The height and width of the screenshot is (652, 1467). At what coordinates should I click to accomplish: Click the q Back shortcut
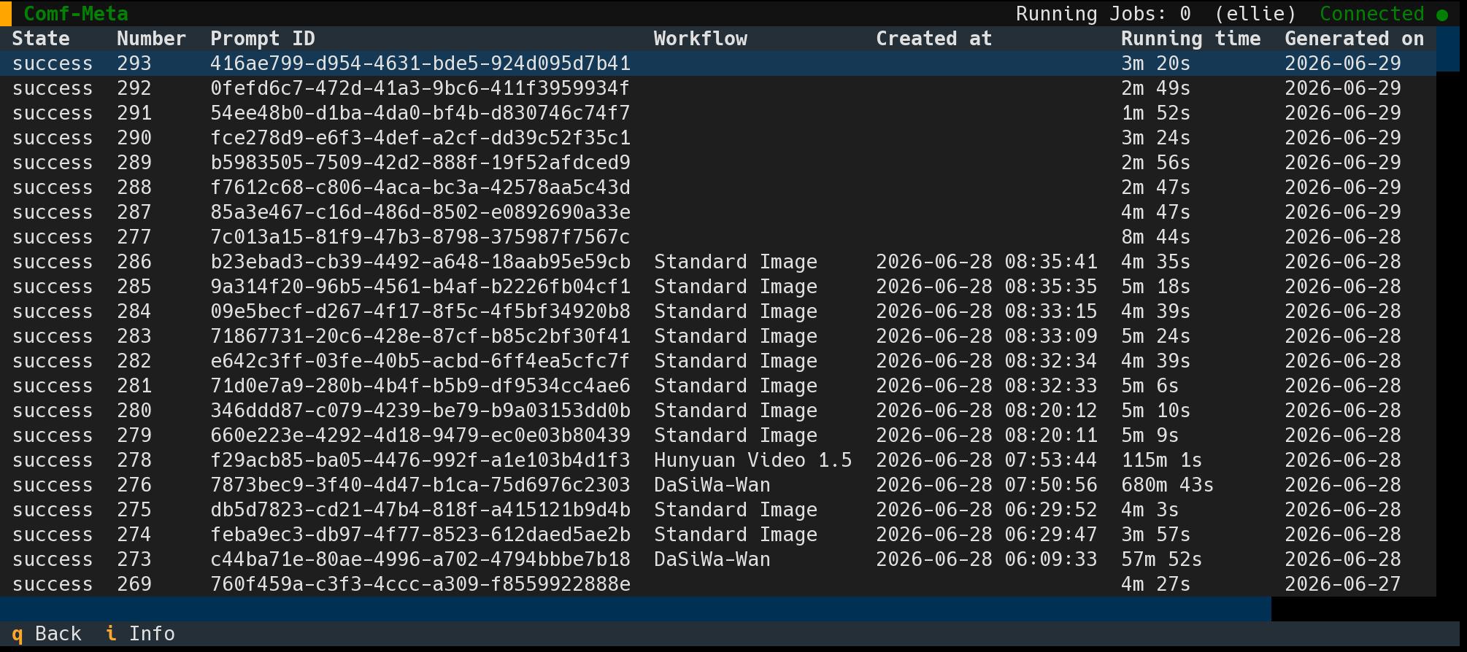(x=47, y=634)
